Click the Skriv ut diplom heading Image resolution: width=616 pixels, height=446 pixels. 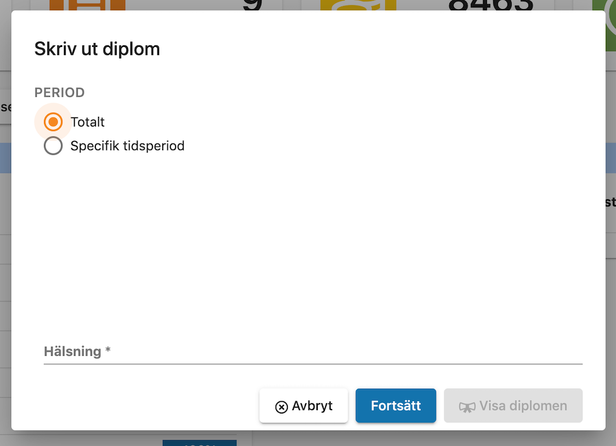pos(97,49)
